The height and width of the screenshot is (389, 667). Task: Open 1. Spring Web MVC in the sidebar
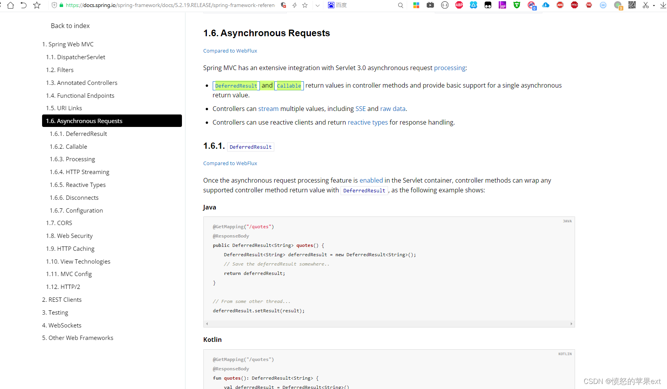[68, 44]
